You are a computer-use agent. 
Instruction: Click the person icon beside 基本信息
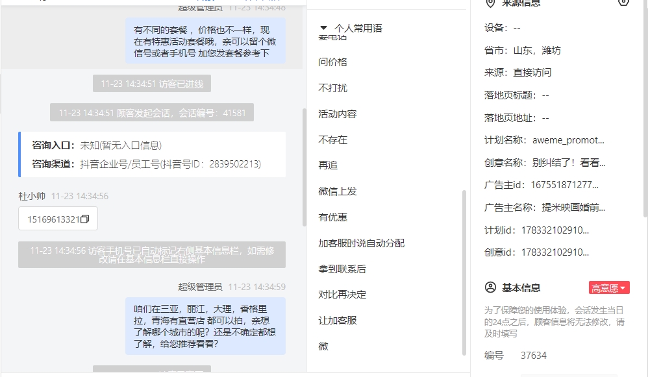coord(490,287)
